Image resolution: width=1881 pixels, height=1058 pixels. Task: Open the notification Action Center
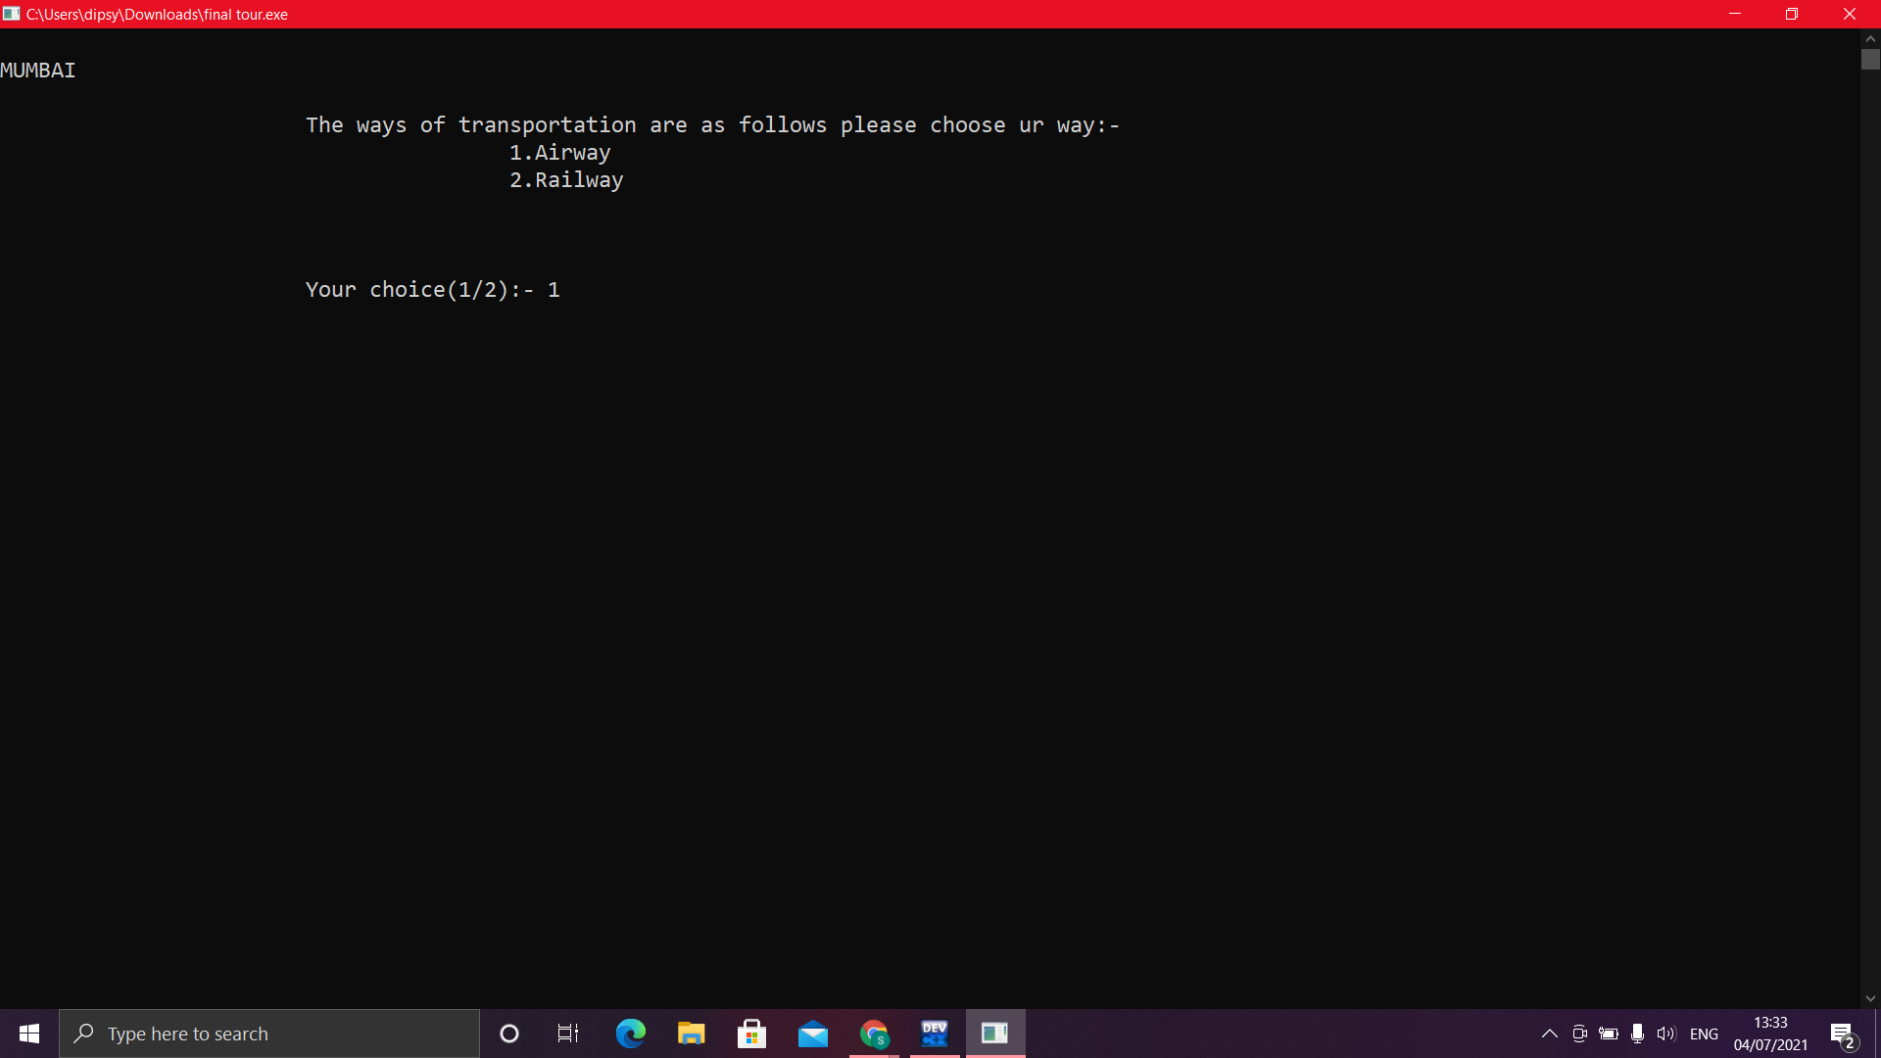click(x=1842, y=1034)
